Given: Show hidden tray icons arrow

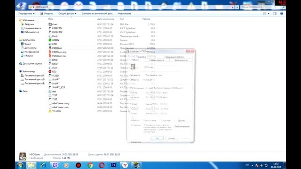Looking at the screenshot, I should (252, 165).
